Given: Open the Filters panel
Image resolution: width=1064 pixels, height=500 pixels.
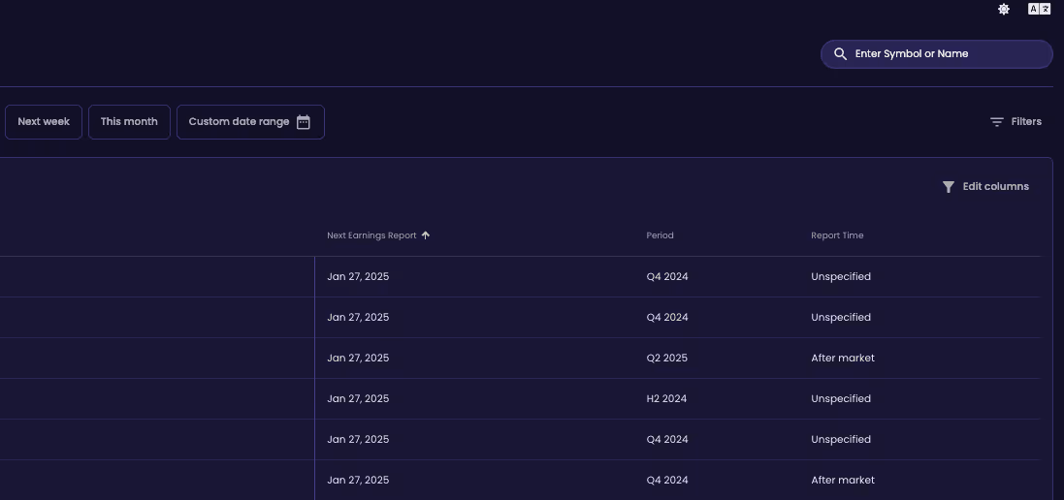Looking at the screenshot, I should [x=1016, y=122].
